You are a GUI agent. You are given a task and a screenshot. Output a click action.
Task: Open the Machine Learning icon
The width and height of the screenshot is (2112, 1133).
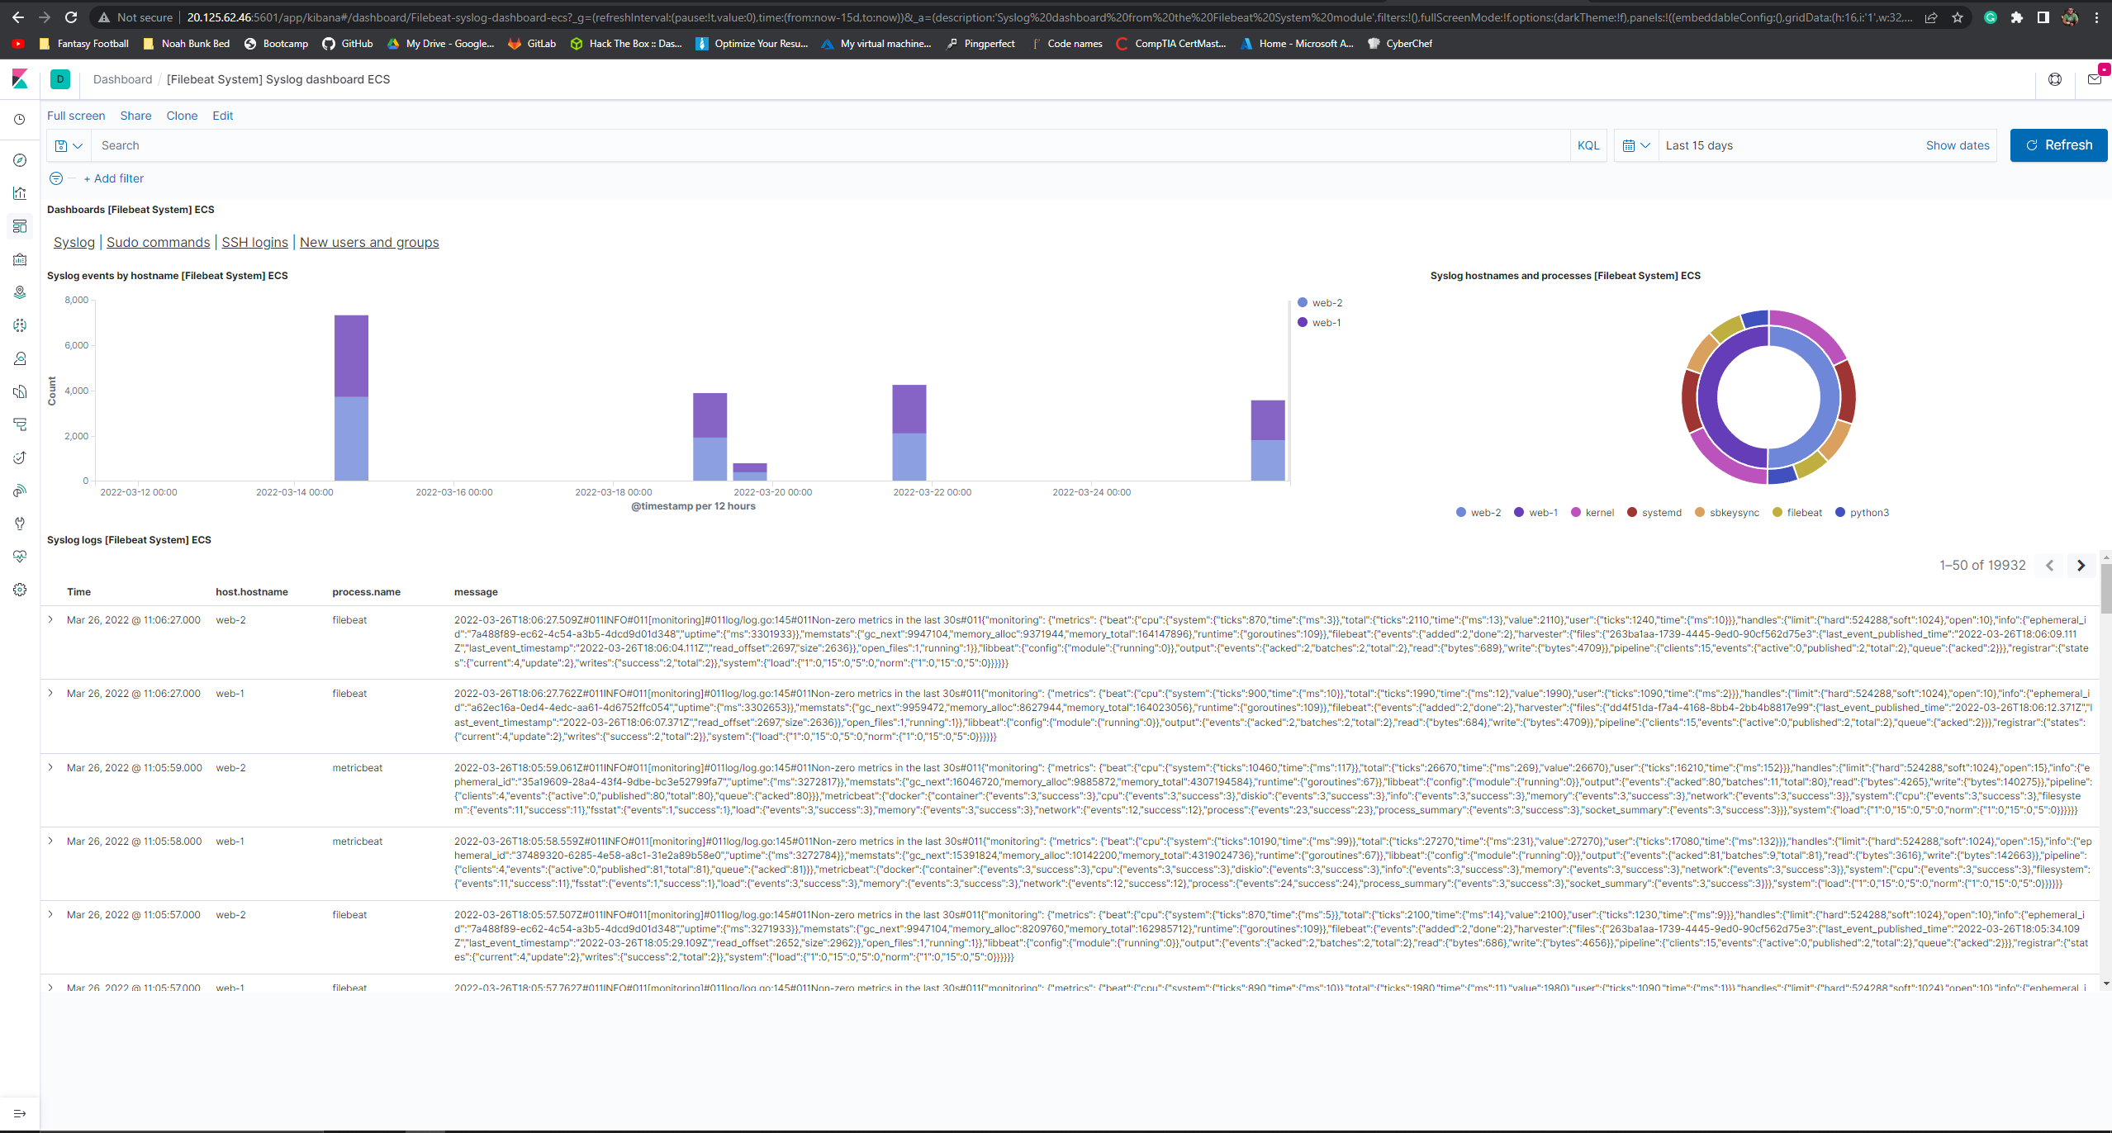(20, 325)
